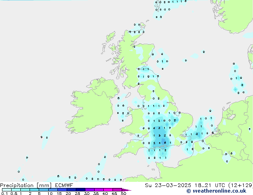This screenshot has height=195, width=253.
Task: Pick the 25–30 mm navy swatch
Action: coord(80,190)
